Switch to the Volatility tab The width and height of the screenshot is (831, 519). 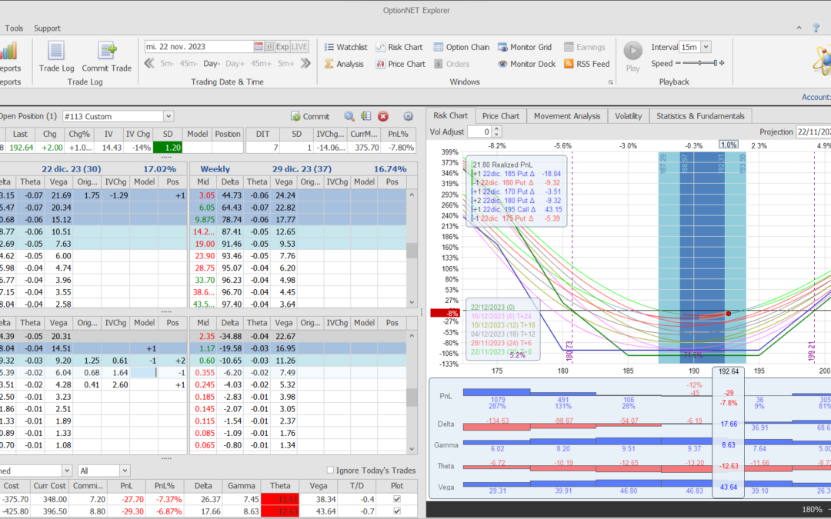pyautogui.click(x=628, y=116)
